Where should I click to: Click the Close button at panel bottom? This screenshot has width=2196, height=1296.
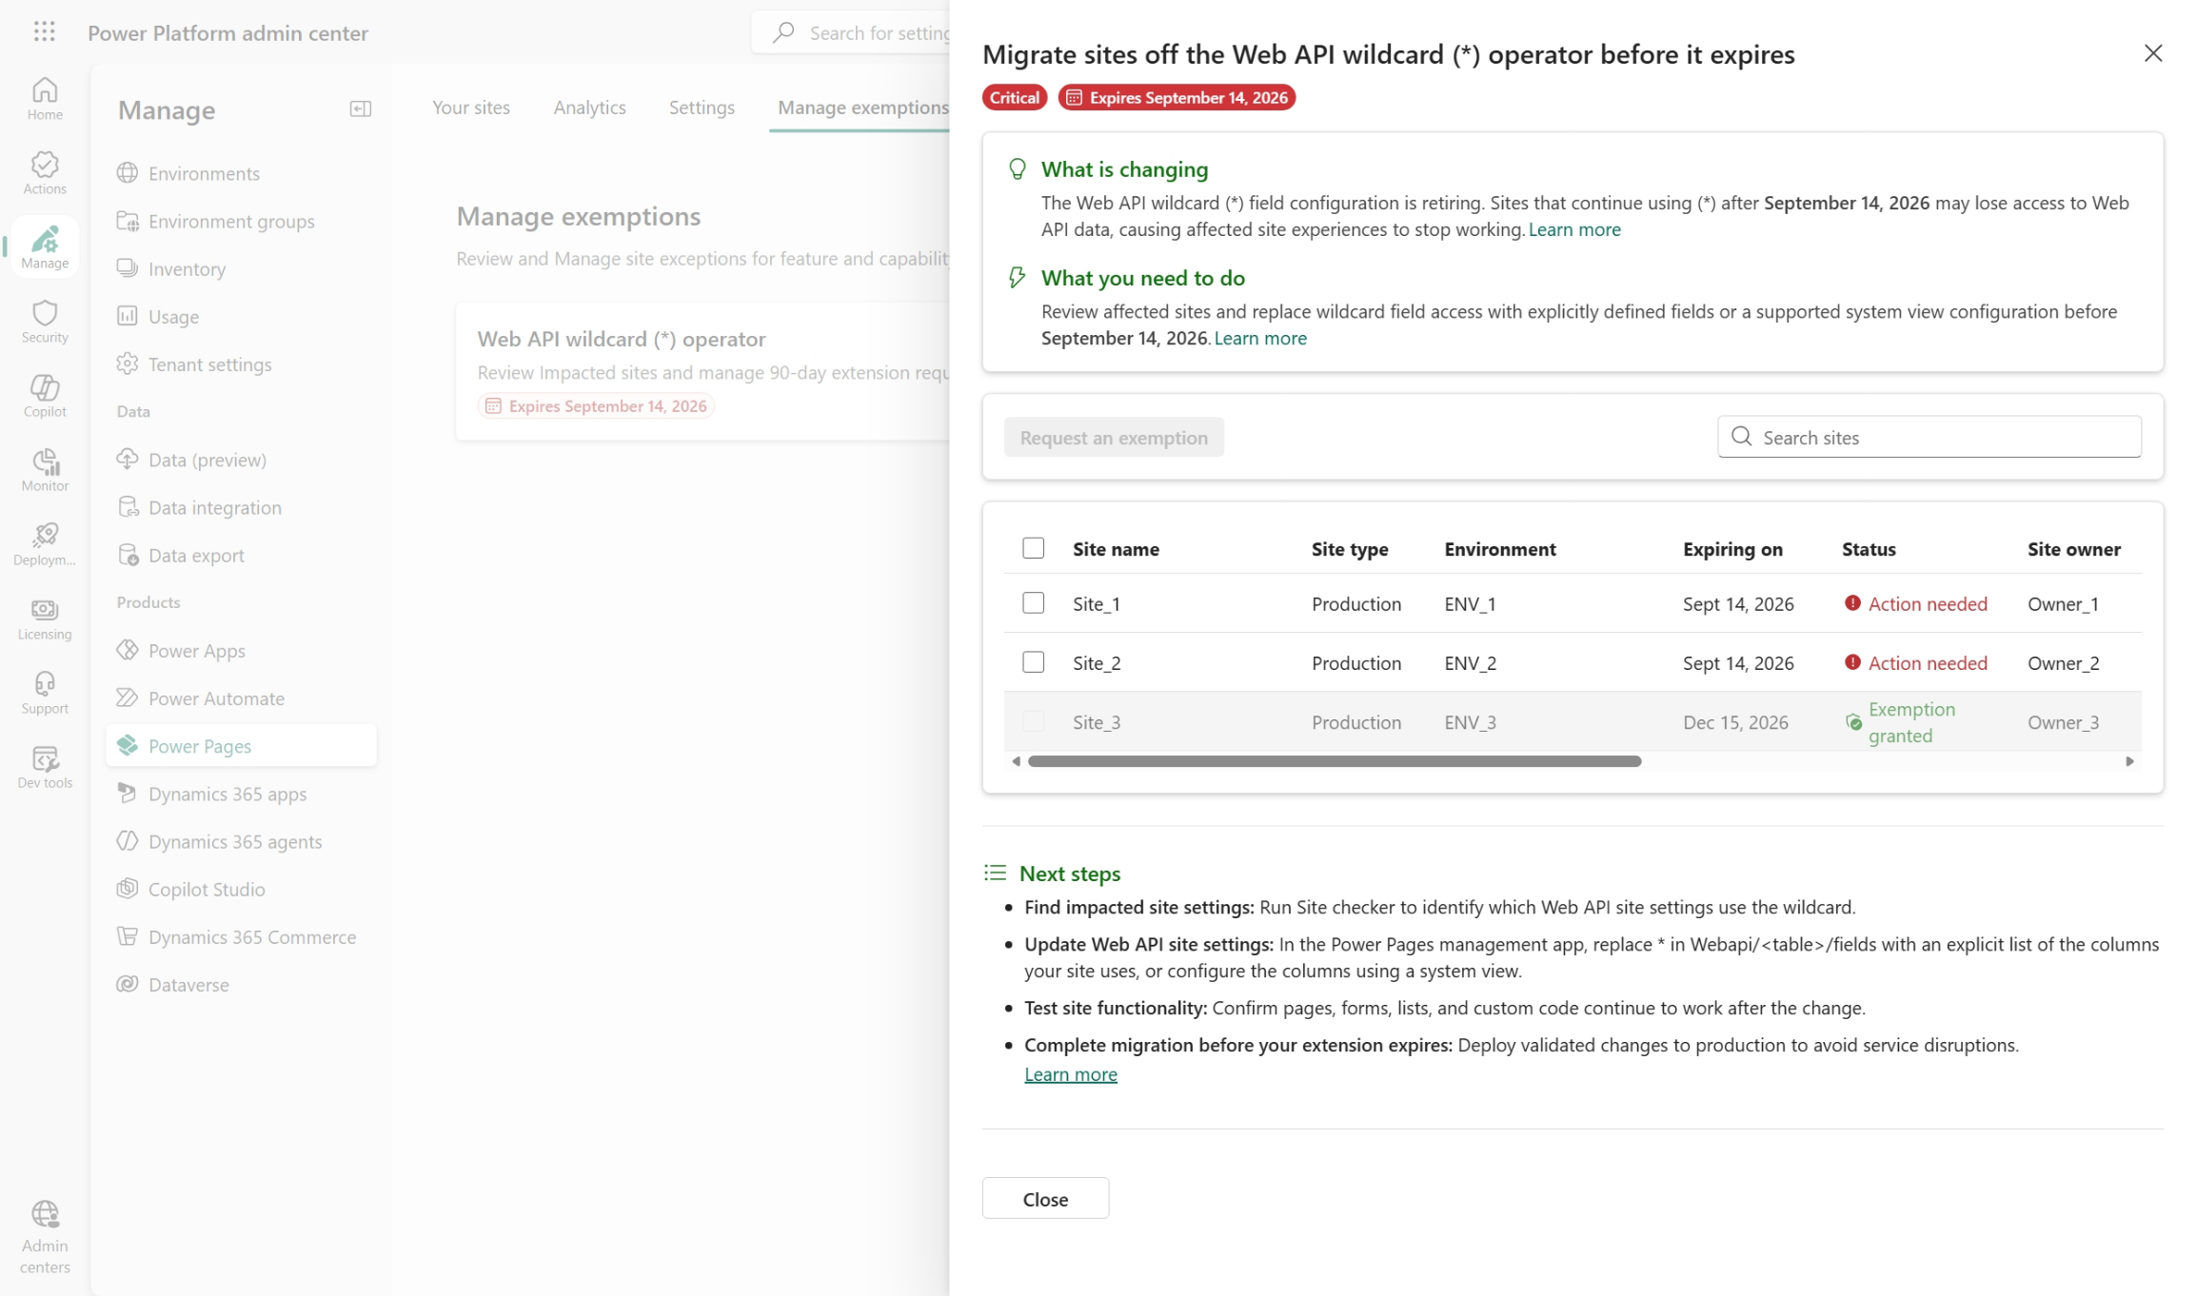coord(1045,1199)
